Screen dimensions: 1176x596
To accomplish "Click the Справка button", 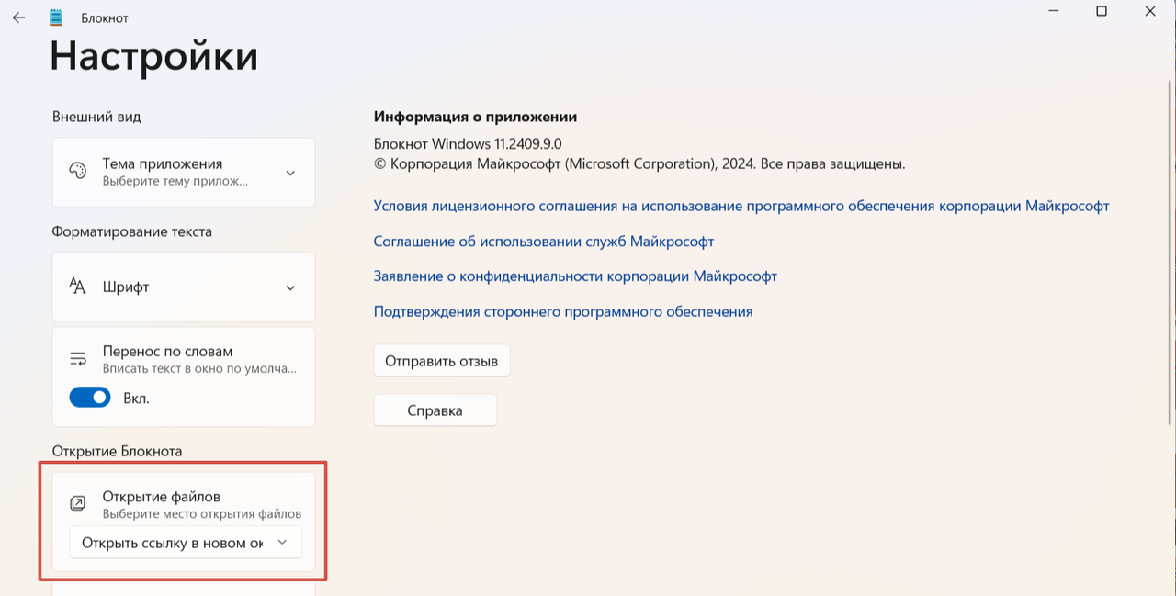I will click(x=435, y=410).
